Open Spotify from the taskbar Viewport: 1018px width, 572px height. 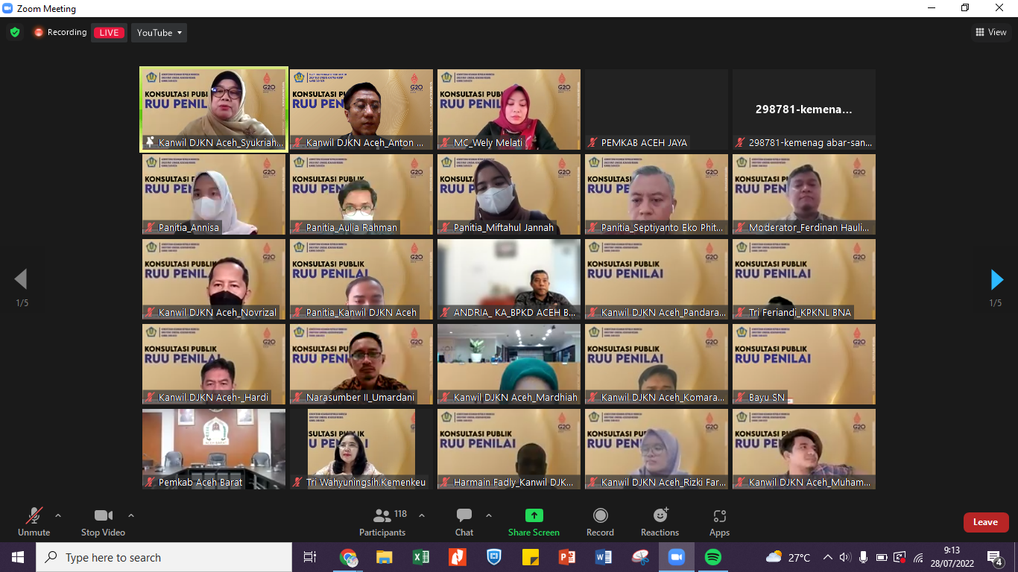point(712,557)
